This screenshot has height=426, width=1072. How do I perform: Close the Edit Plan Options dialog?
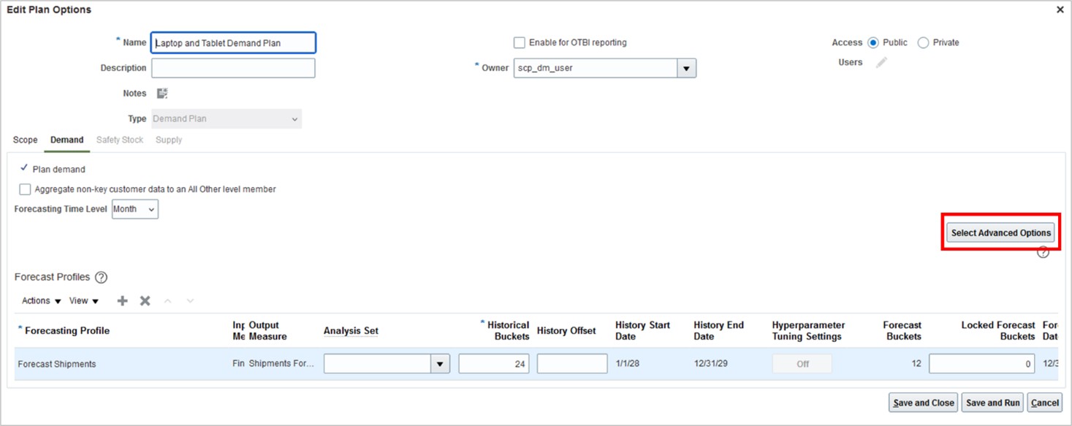pyautogui.click(x=1060, y=9)
